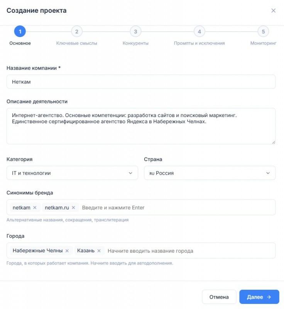284x309 pixels.
Task: Go to step 2 circle icon
Action: pos(77,32)
